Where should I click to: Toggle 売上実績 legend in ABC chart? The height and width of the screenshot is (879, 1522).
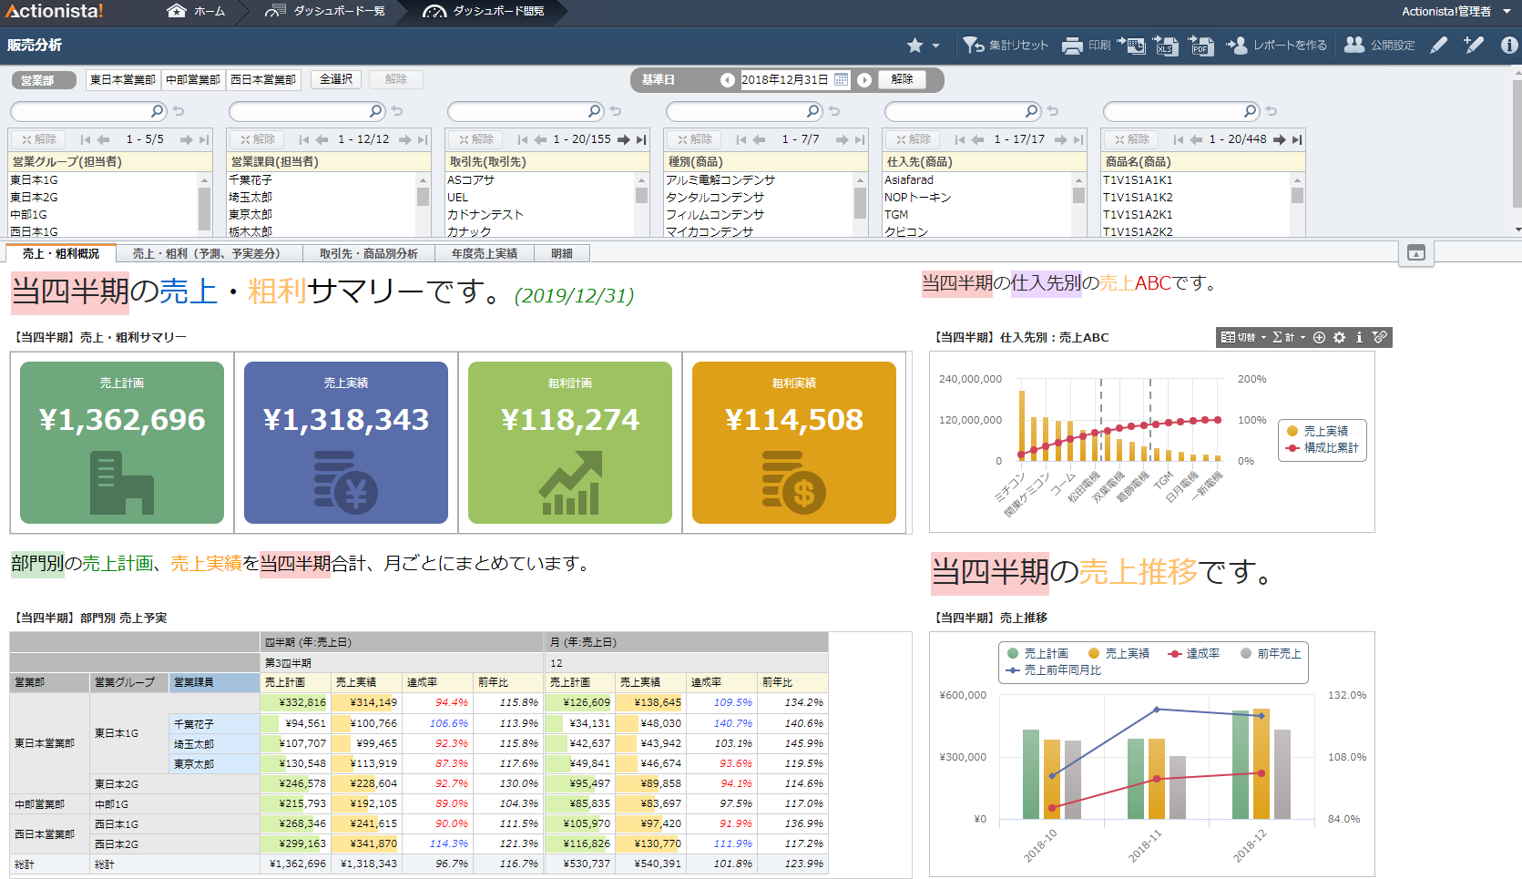point(1317,431)
